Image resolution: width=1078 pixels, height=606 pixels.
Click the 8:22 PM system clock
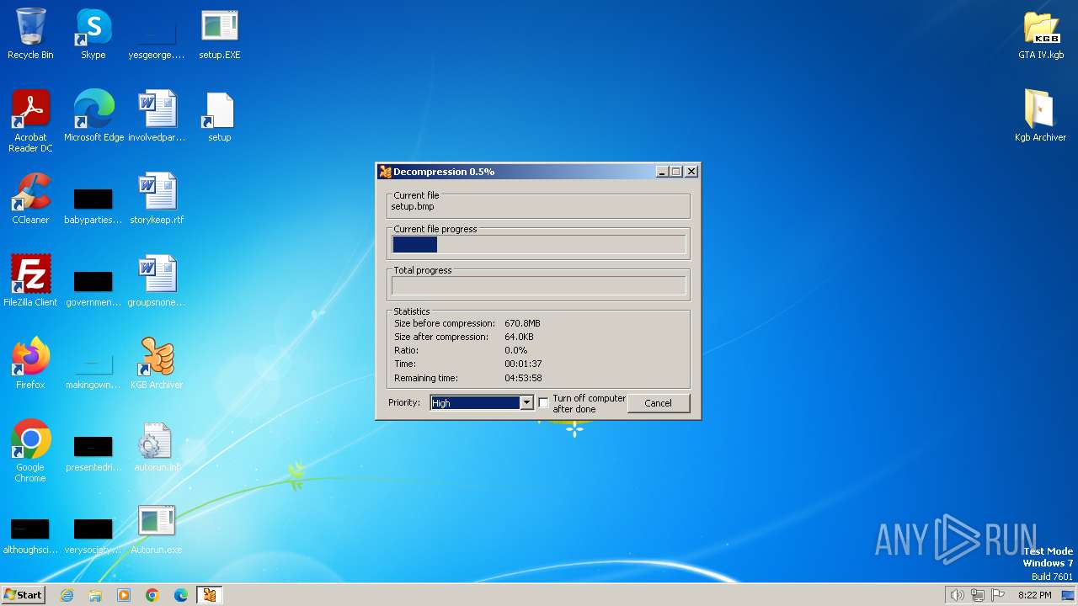1035,595
